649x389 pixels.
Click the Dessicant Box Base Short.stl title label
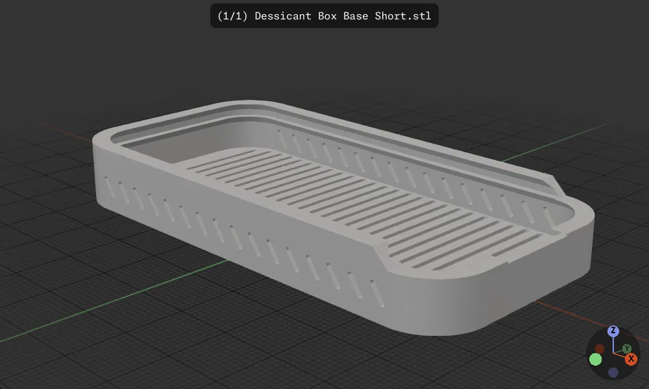pyautogui.click(x=324, y=16)
